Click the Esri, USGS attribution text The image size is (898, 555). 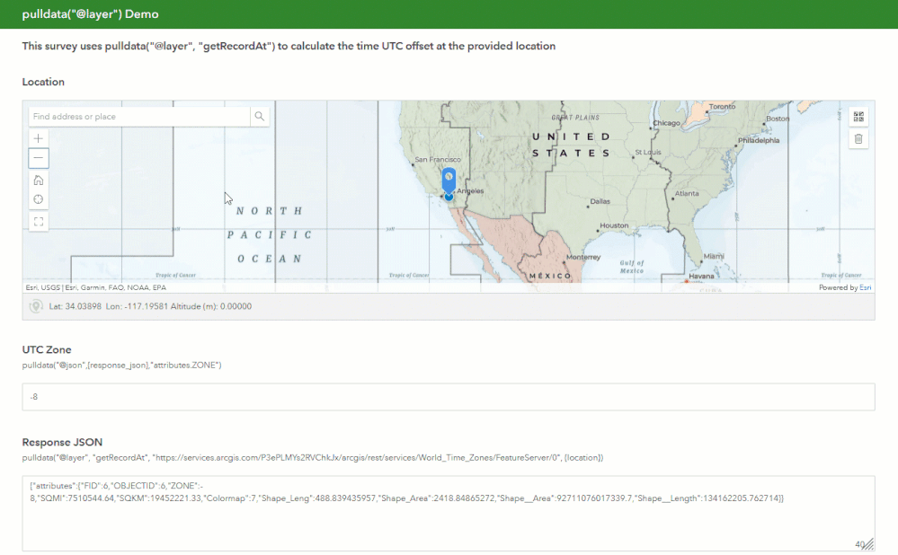pos(95,287)
